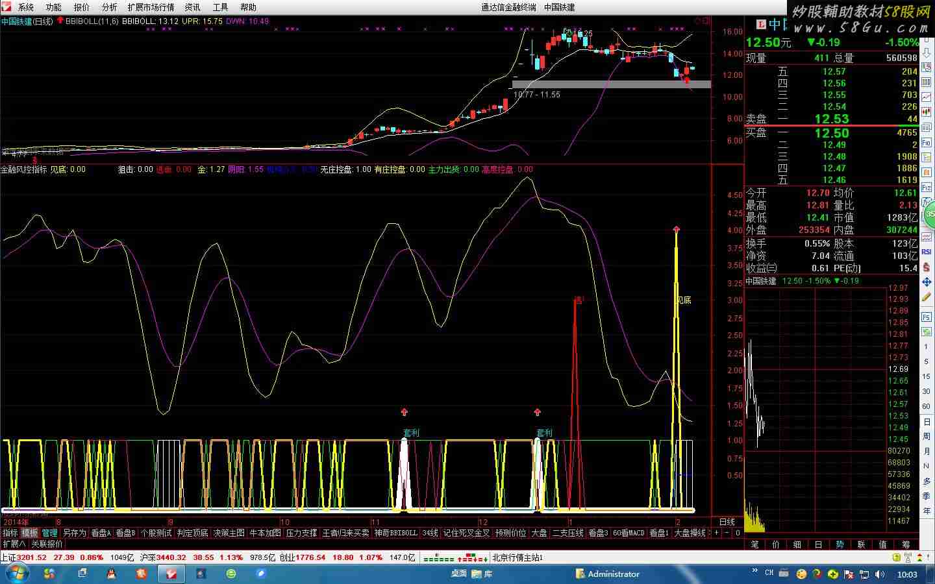Click the 北京行情主站1 server status

[517, 557]
